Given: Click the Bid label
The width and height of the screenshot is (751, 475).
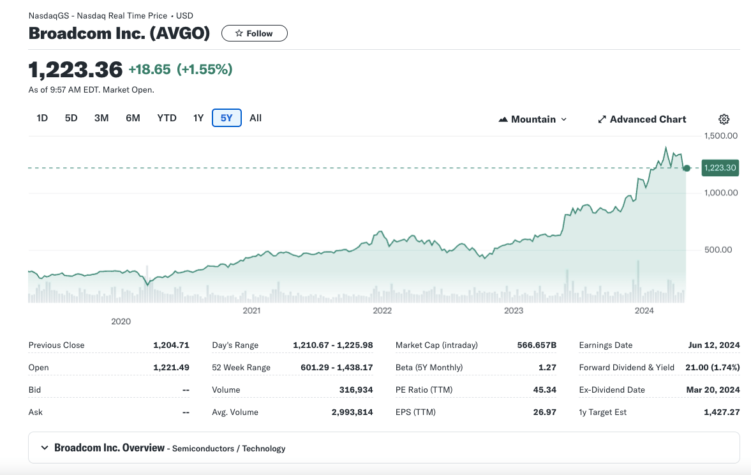Looking at the screenshot, I should point(34,389).
